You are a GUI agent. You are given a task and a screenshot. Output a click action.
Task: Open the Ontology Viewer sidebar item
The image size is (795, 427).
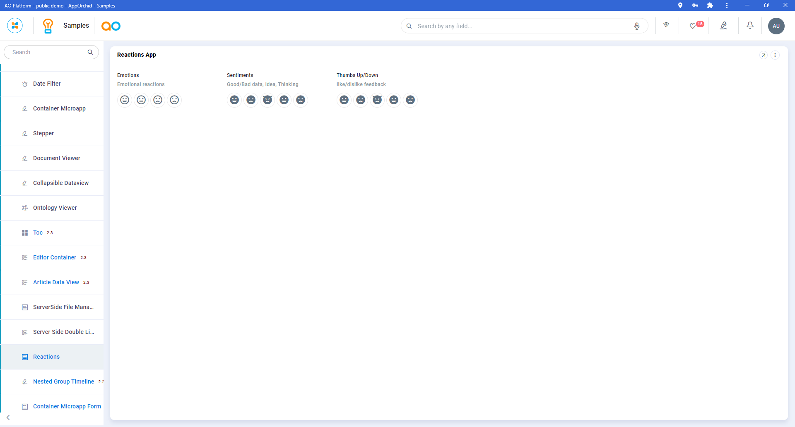55,208
